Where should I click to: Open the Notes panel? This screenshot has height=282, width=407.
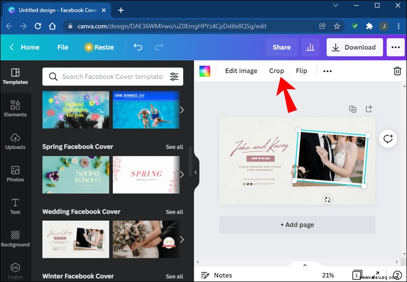(217, 275)
